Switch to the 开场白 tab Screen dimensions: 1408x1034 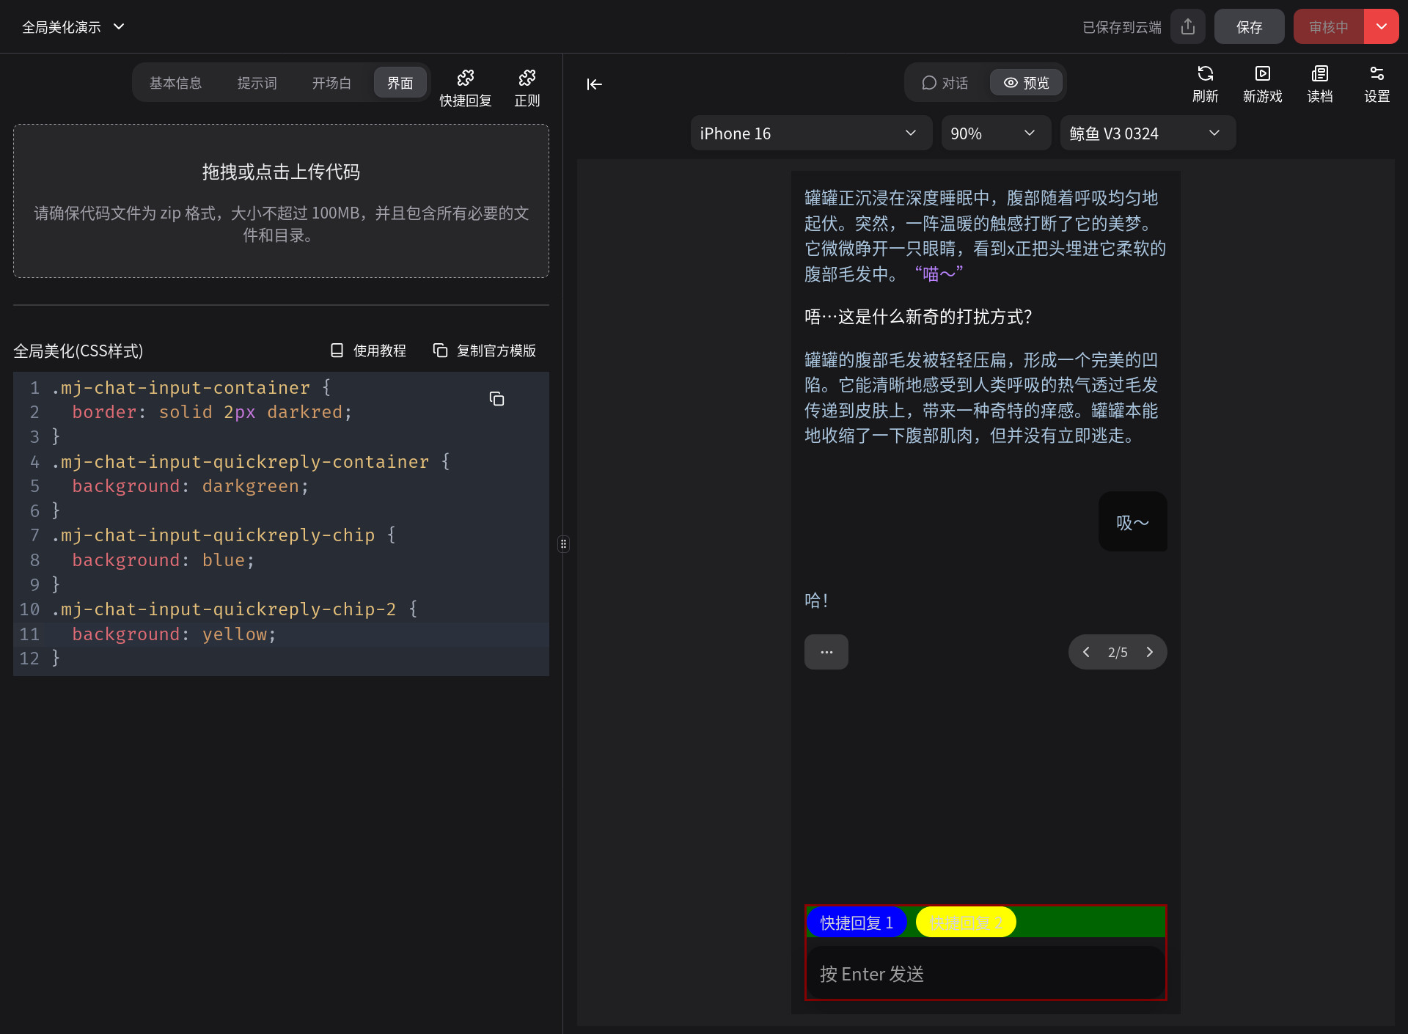[331, 83]
